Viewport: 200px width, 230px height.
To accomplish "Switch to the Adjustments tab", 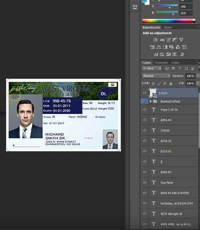I will click(151, 27).
